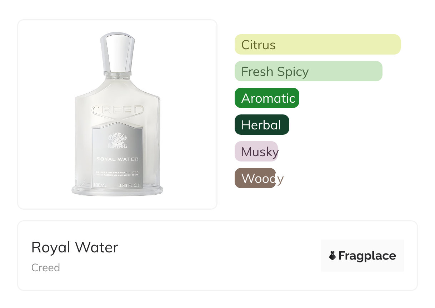Click the Musky accord bar
This screenshot has width=435, height=308.
(x=256, y=152)
